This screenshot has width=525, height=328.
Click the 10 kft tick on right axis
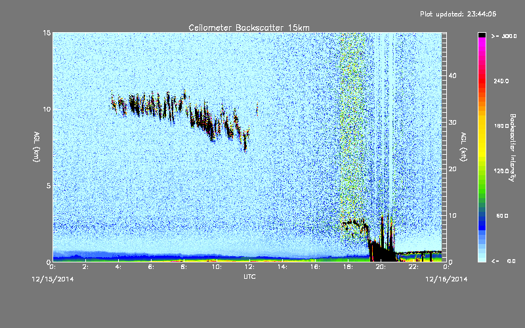coord(452,215)
